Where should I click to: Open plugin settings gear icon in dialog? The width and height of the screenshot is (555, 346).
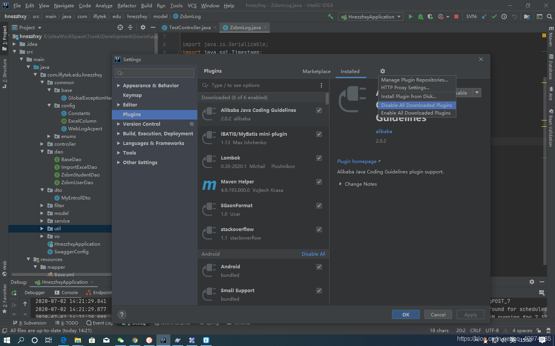(x=382, y=71)
